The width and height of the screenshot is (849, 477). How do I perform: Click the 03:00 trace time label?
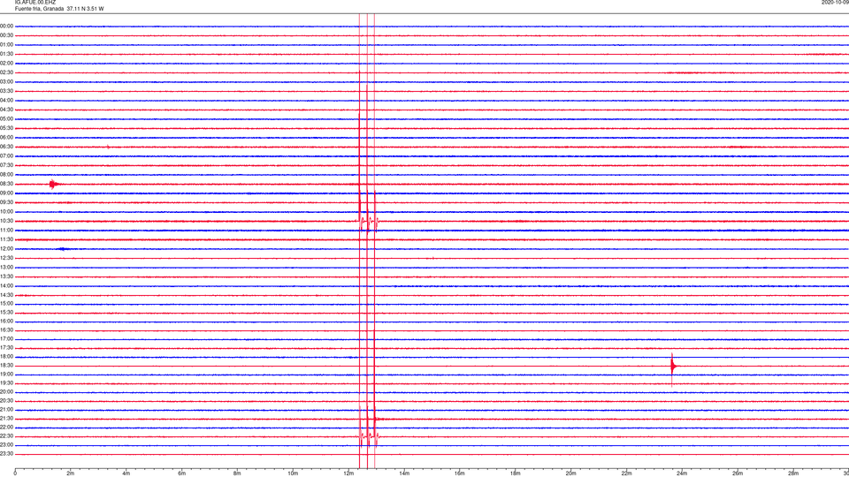coord(6,81)
